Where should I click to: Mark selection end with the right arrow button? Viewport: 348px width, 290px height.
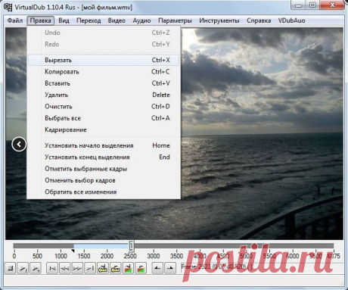[x=170, y=268]
